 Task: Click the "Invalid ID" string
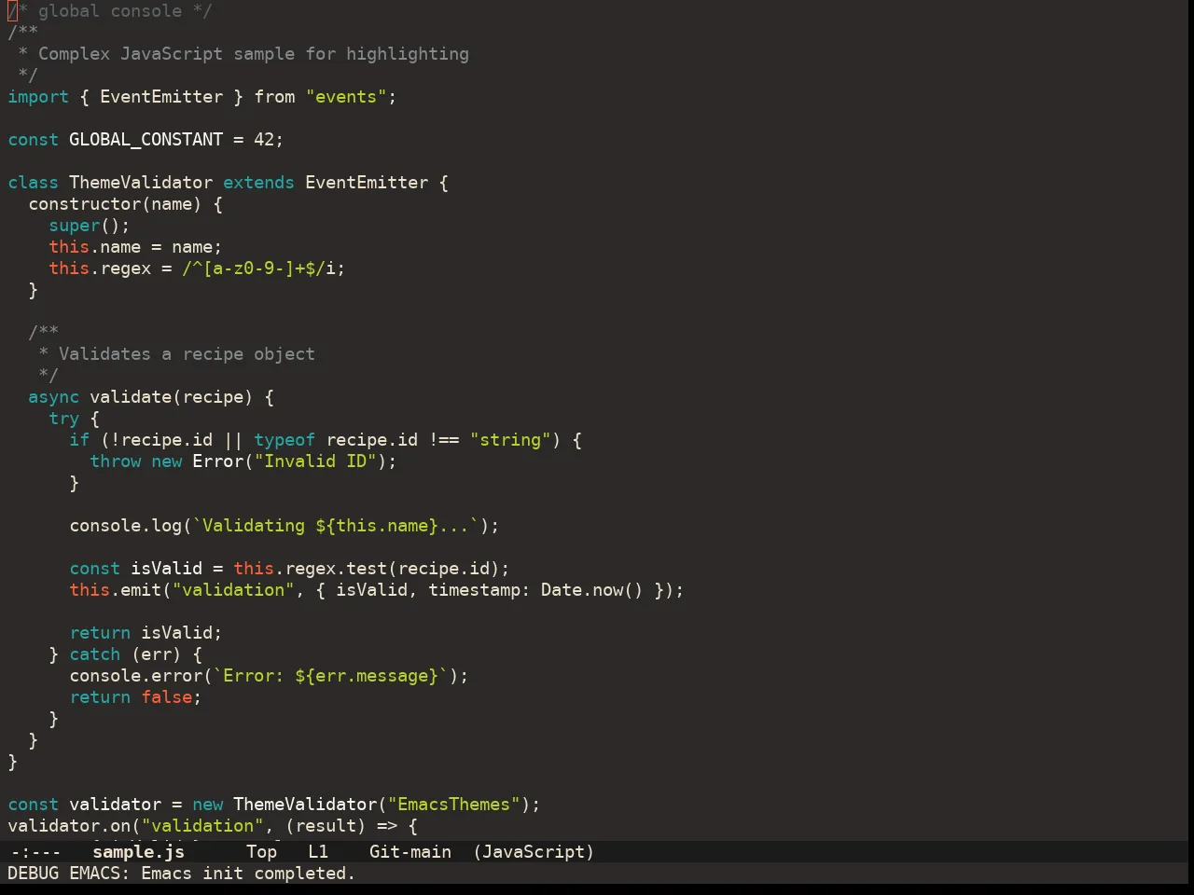coord(315,461)
